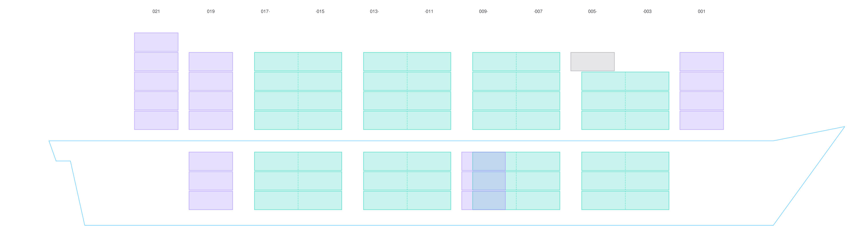Select top on-deck green block in bays 013-011
The height and width of the screenshot is (226, 858).
[407, 61]
